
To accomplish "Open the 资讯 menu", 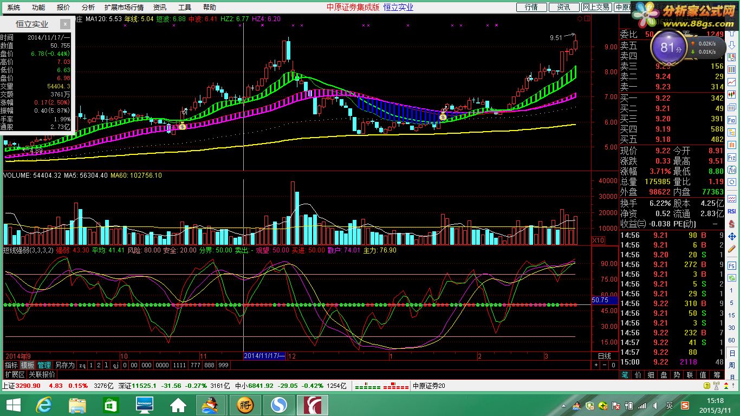I will [x=160, y=7].
